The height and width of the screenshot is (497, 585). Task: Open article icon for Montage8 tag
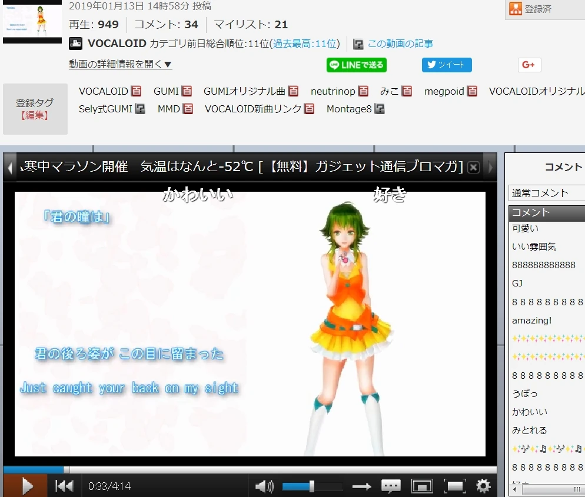tap(380, 109)
